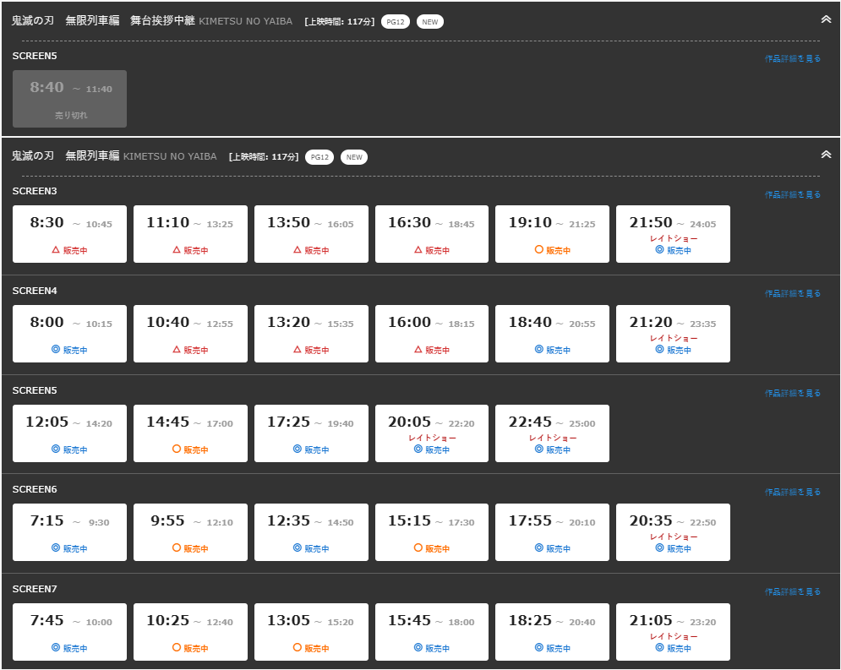
Task: Click the SCREEN4 label
Action: [35, 291]
